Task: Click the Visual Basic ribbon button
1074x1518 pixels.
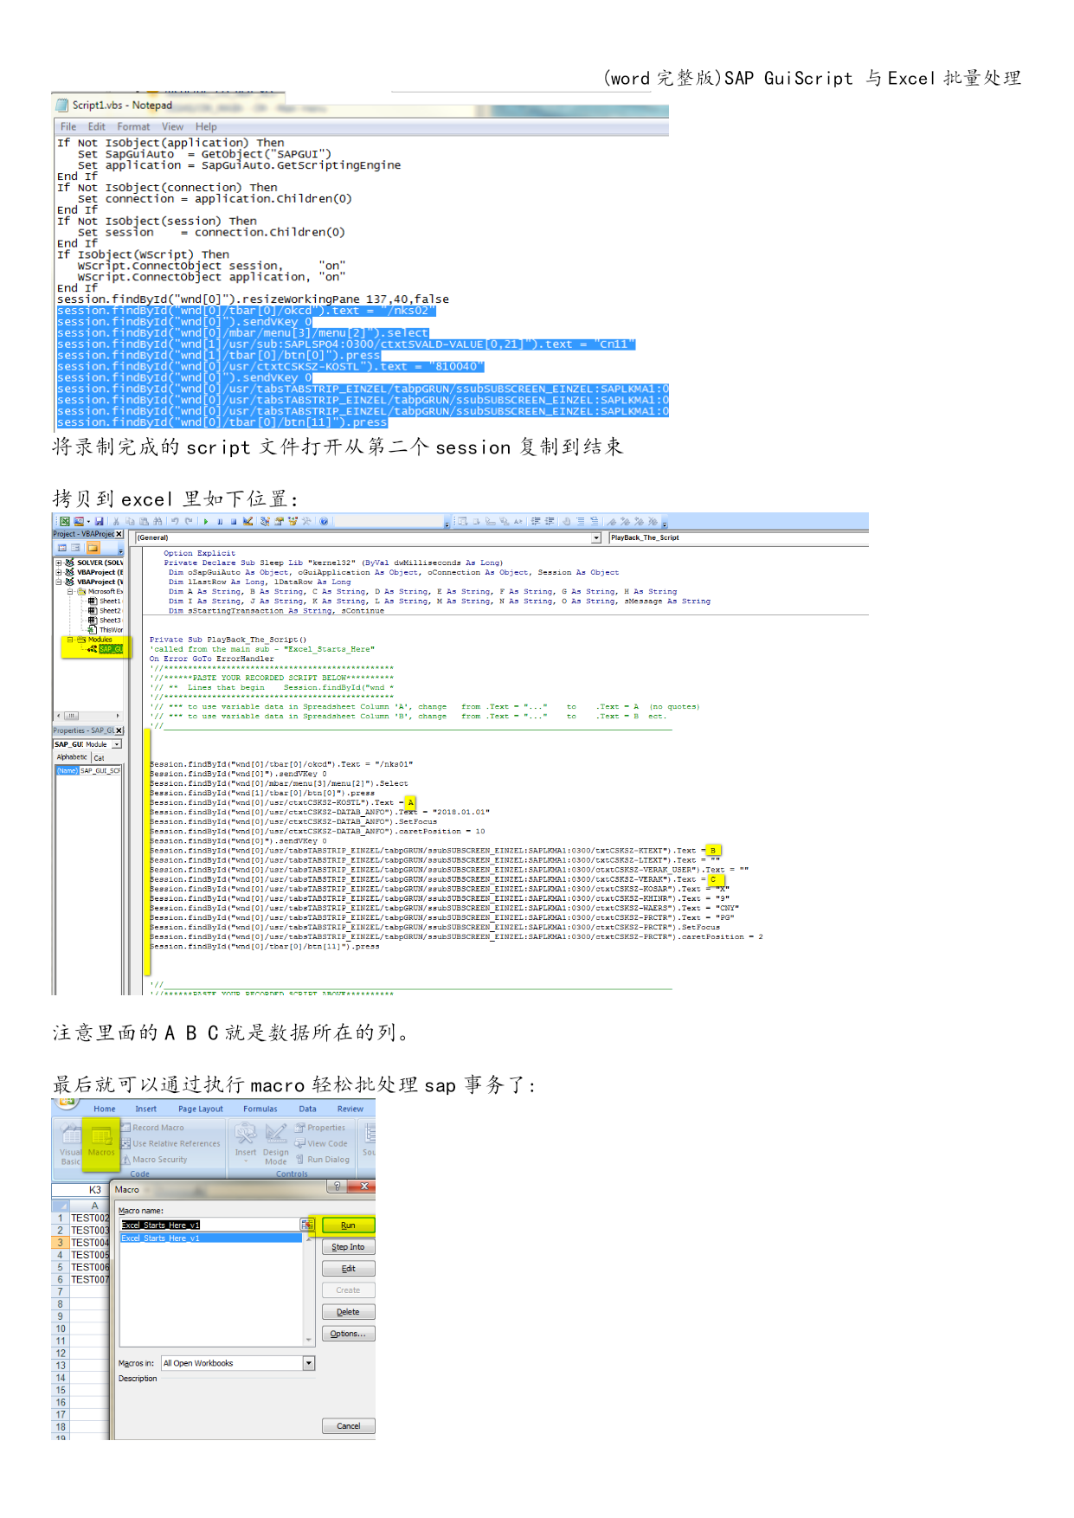Action: click(x=70, y=1145)
